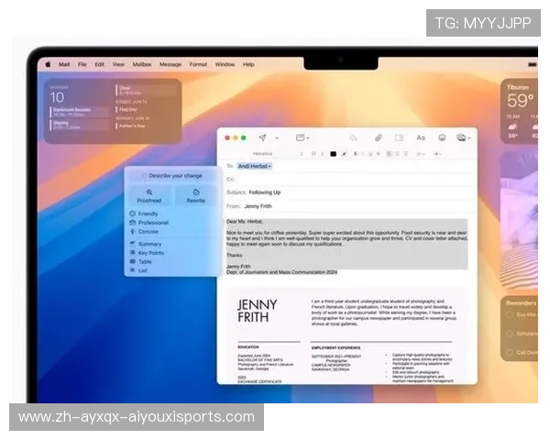550x440 pixels.
Task: Click the include attachments icon beside paperclip
Action: [x=399, y=137]
